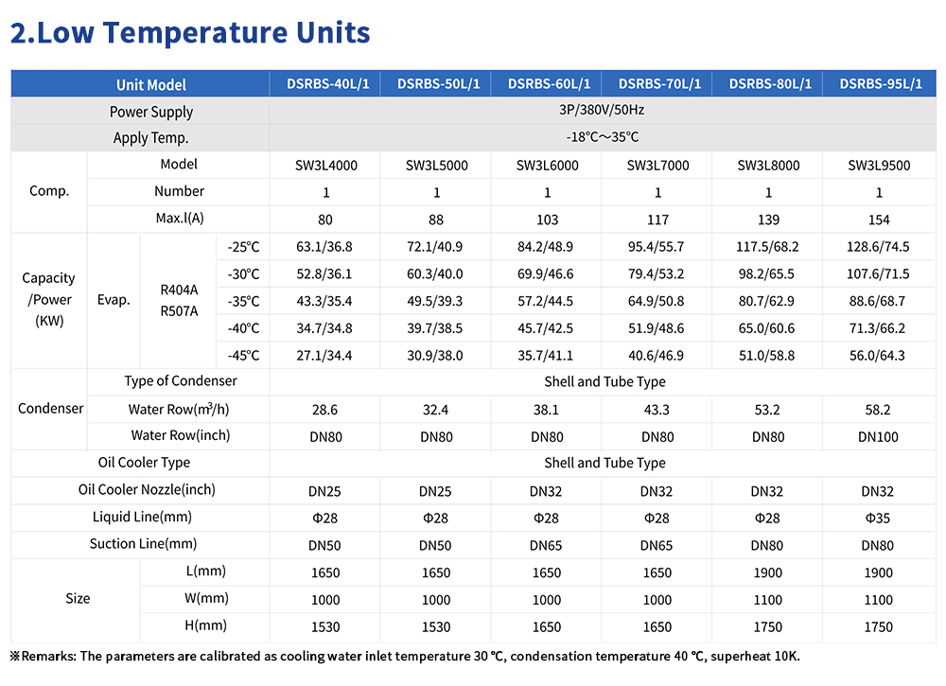Screen dimensions: 946x686
Task: Click Max current value 139
Action: 768,220
